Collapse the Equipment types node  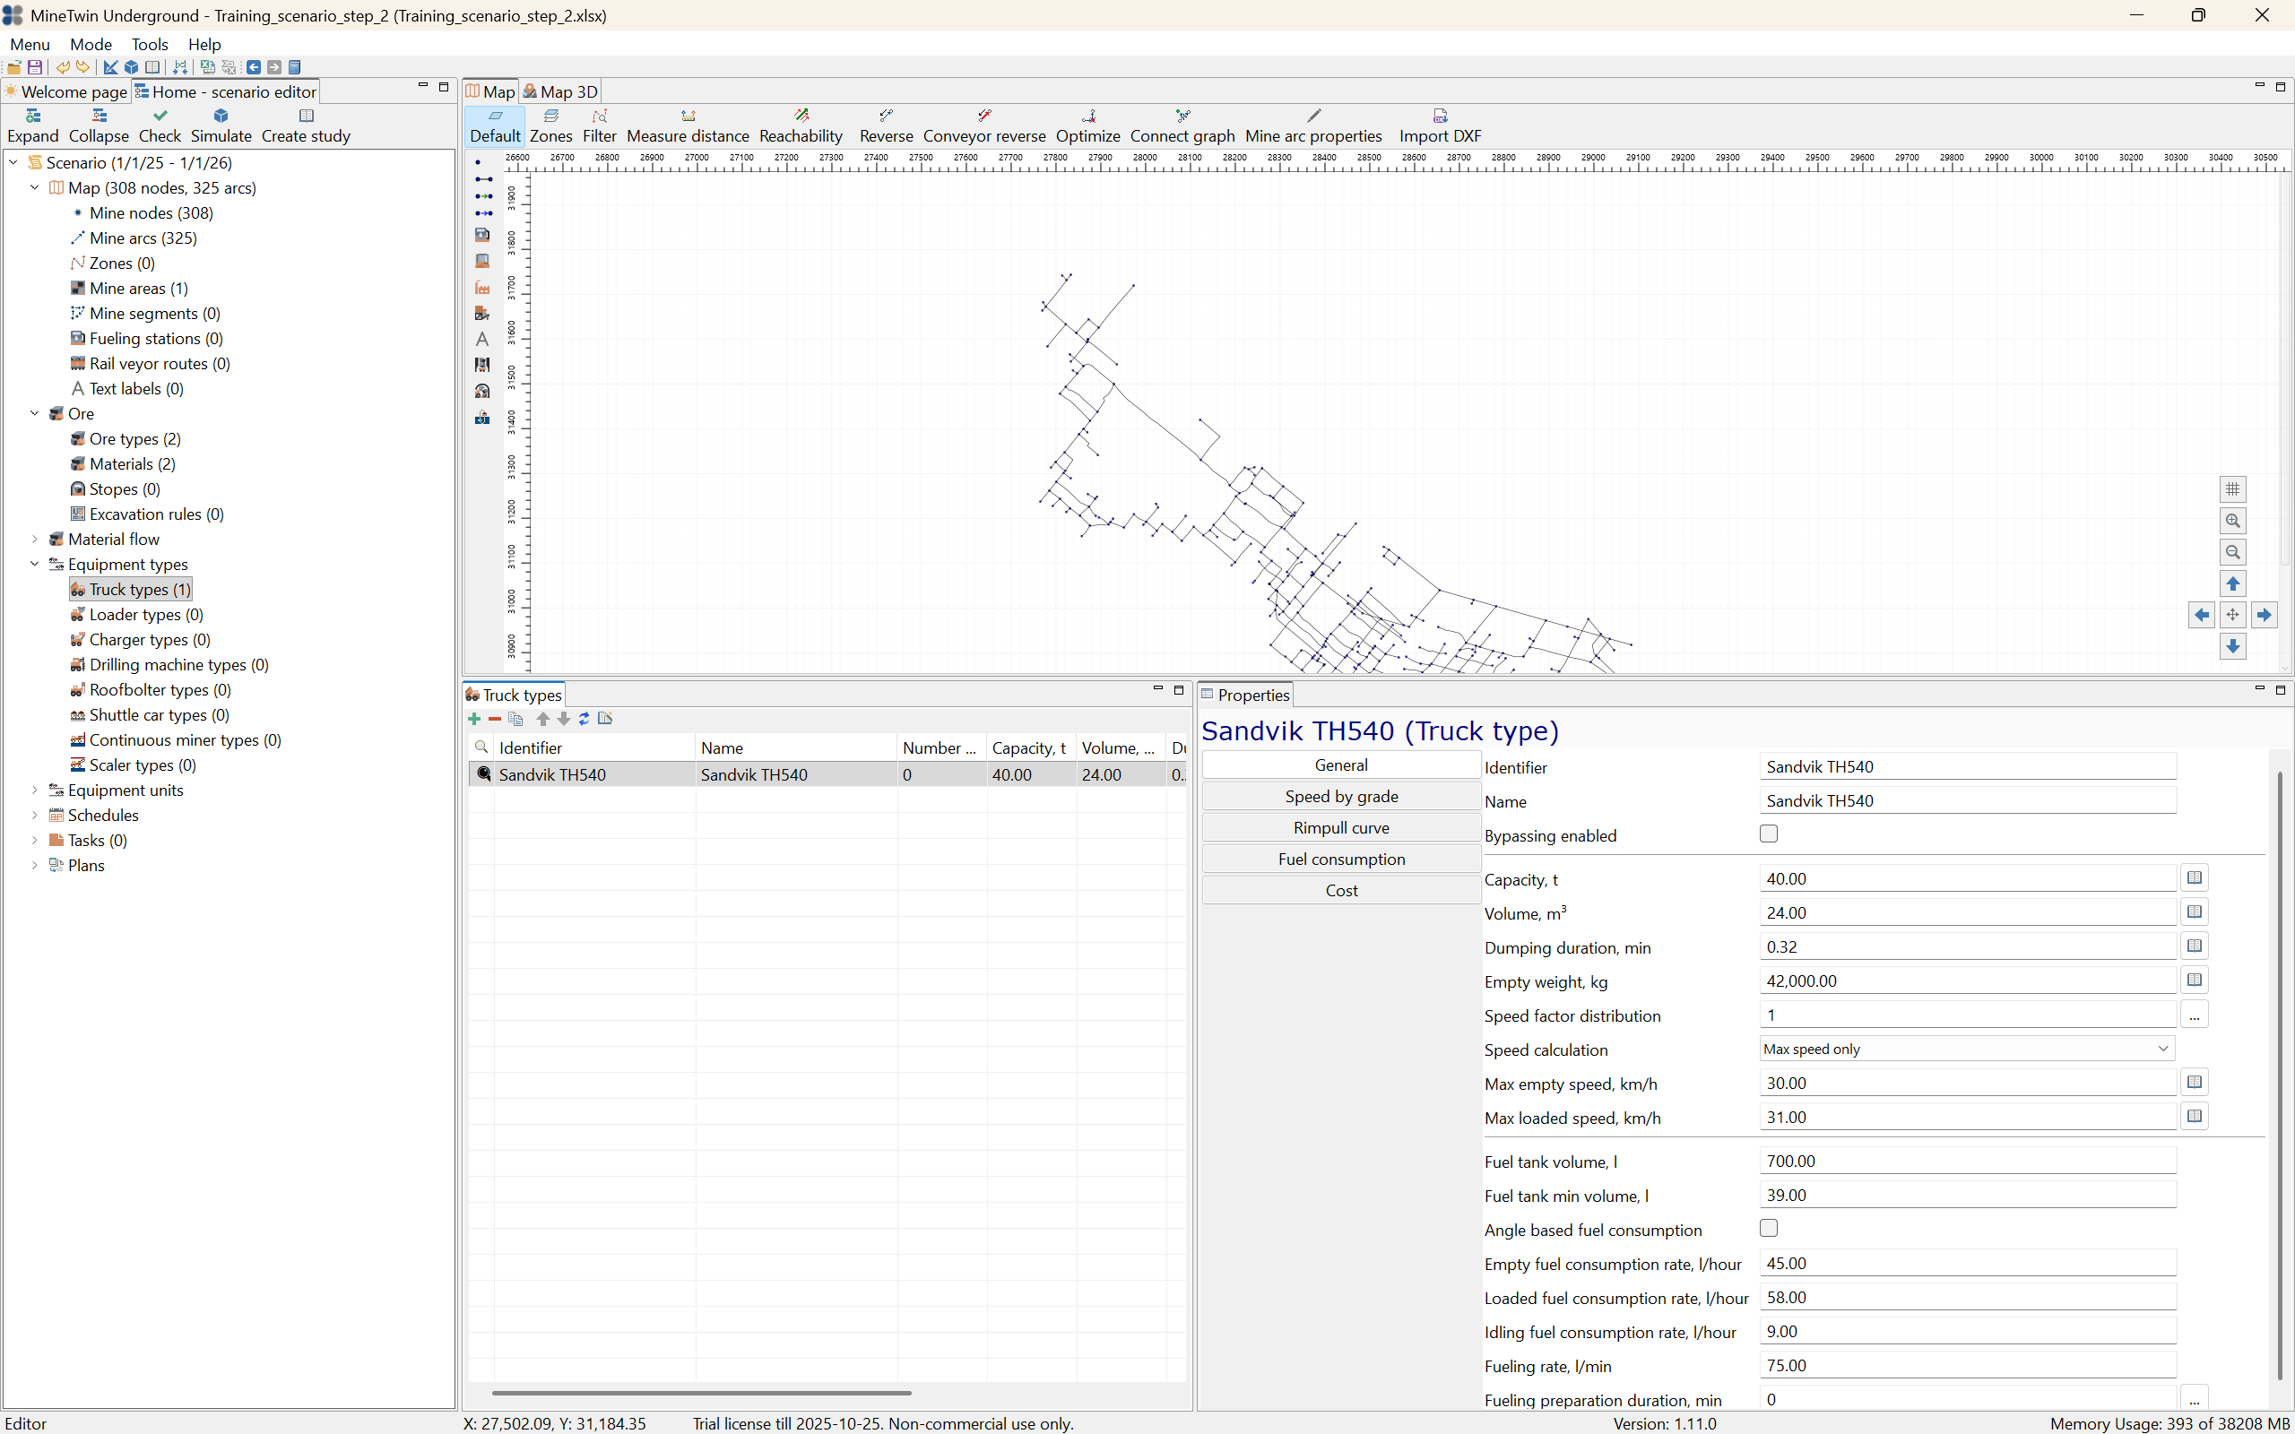pos(35,565)
